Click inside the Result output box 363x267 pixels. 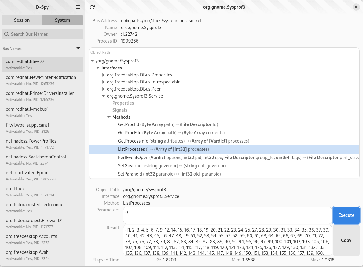pos(228,241)
